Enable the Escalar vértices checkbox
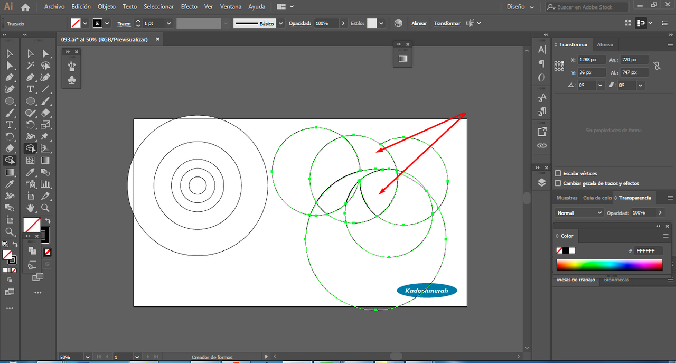Screen dimensions: 676x363 pos(558,173)
